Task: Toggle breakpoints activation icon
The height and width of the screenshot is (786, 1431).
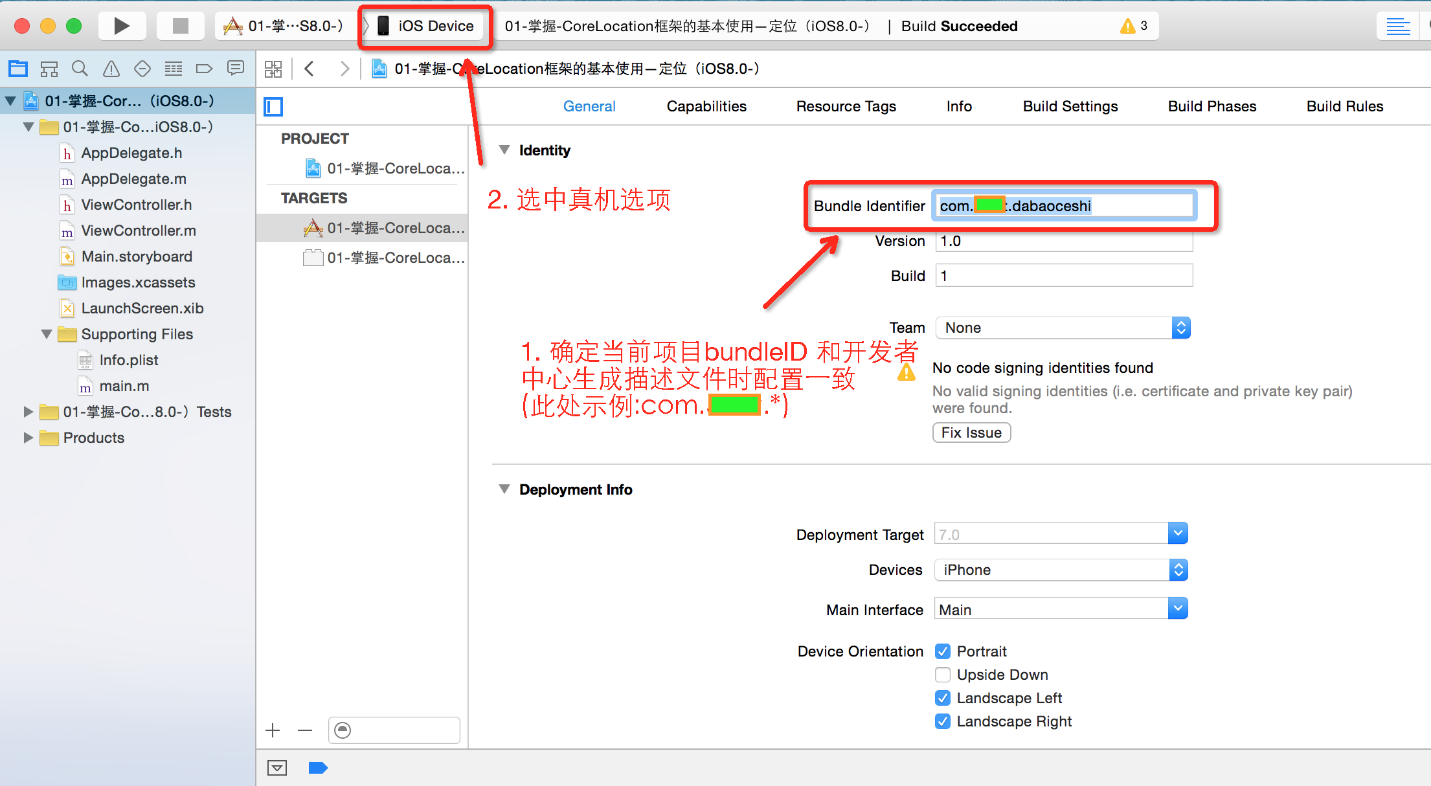Action: click(318, 768)
